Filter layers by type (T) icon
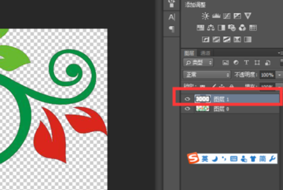 [x=246, y=63]
